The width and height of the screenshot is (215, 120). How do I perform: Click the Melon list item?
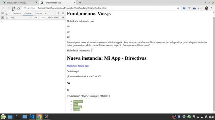(77, 110)
